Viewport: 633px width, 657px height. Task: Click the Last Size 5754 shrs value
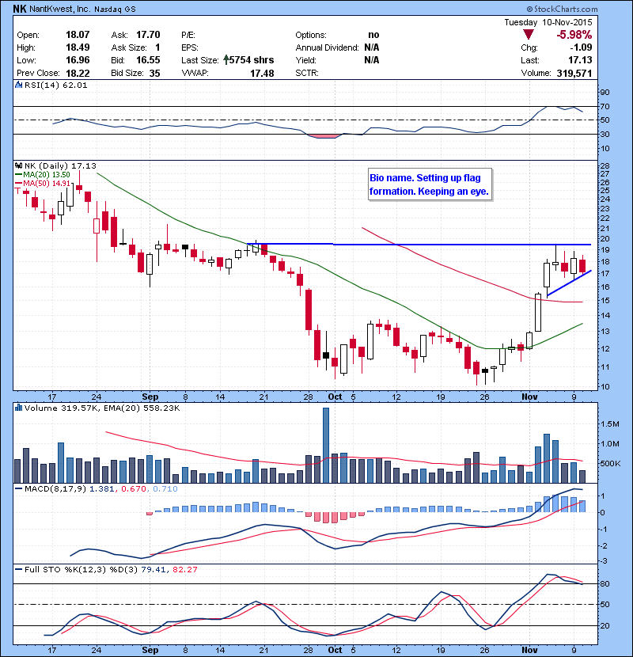pos(252,60)
